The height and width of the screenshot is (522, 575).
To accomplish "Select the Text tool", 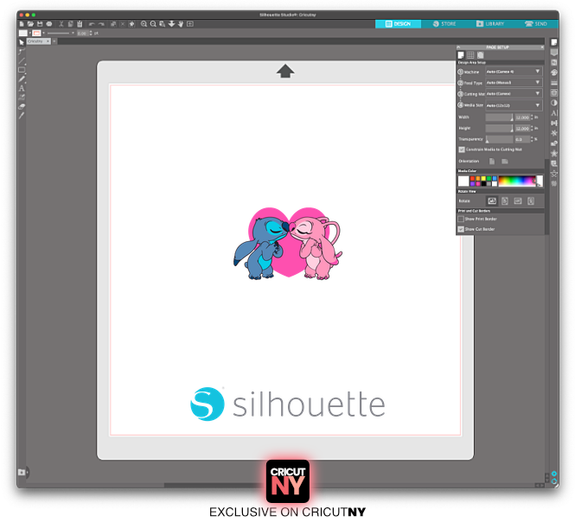I will click(22, 88).
